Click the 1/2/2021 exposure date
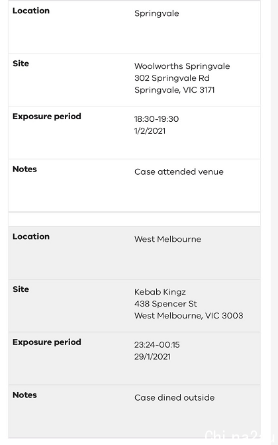 point(150,131)
